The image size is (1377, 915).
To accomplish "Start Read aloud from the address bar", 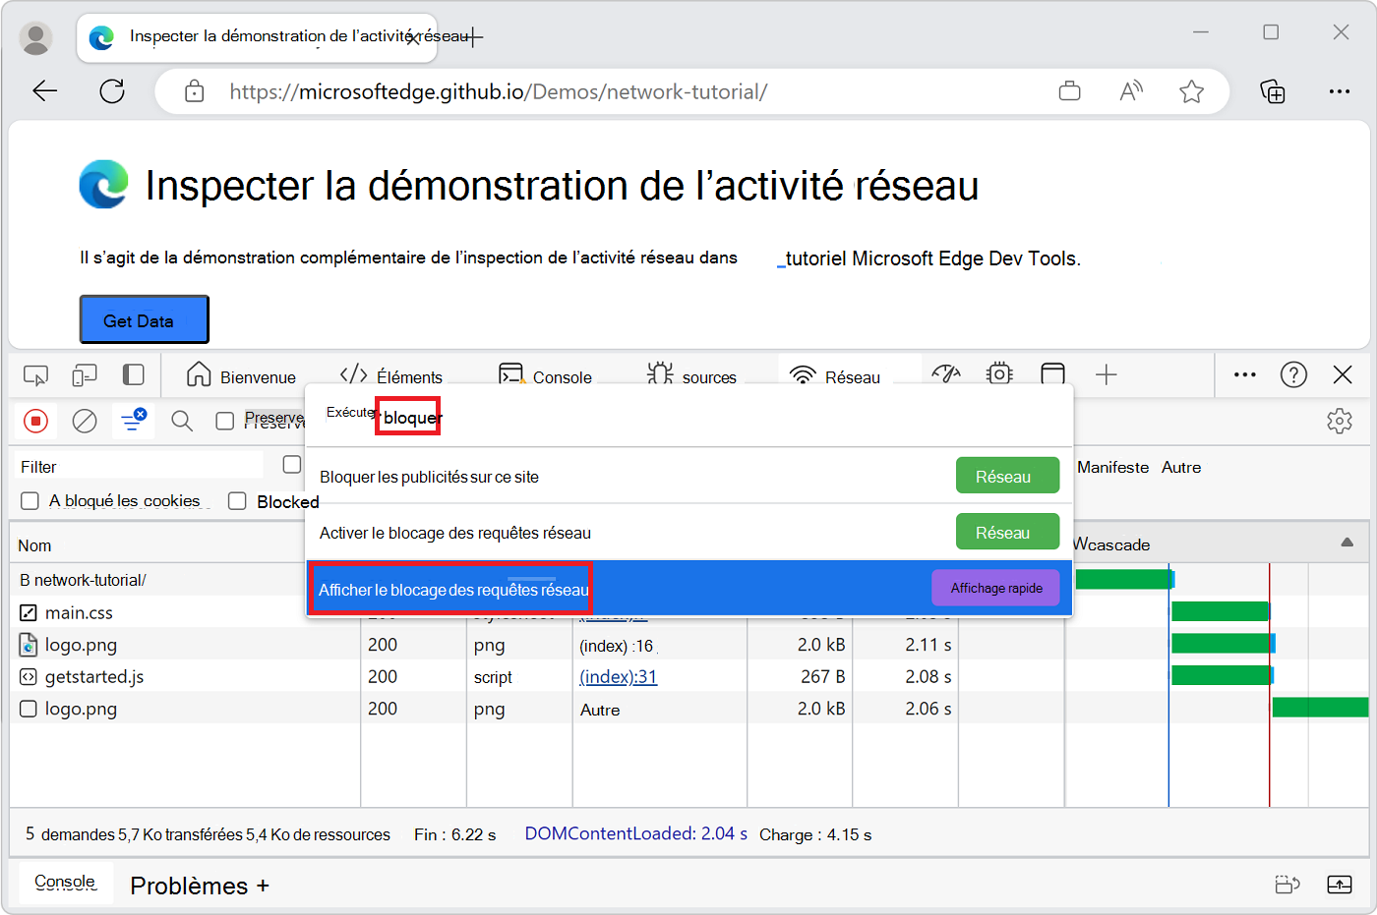I will pyautogui.click(x=1131, y=91).
